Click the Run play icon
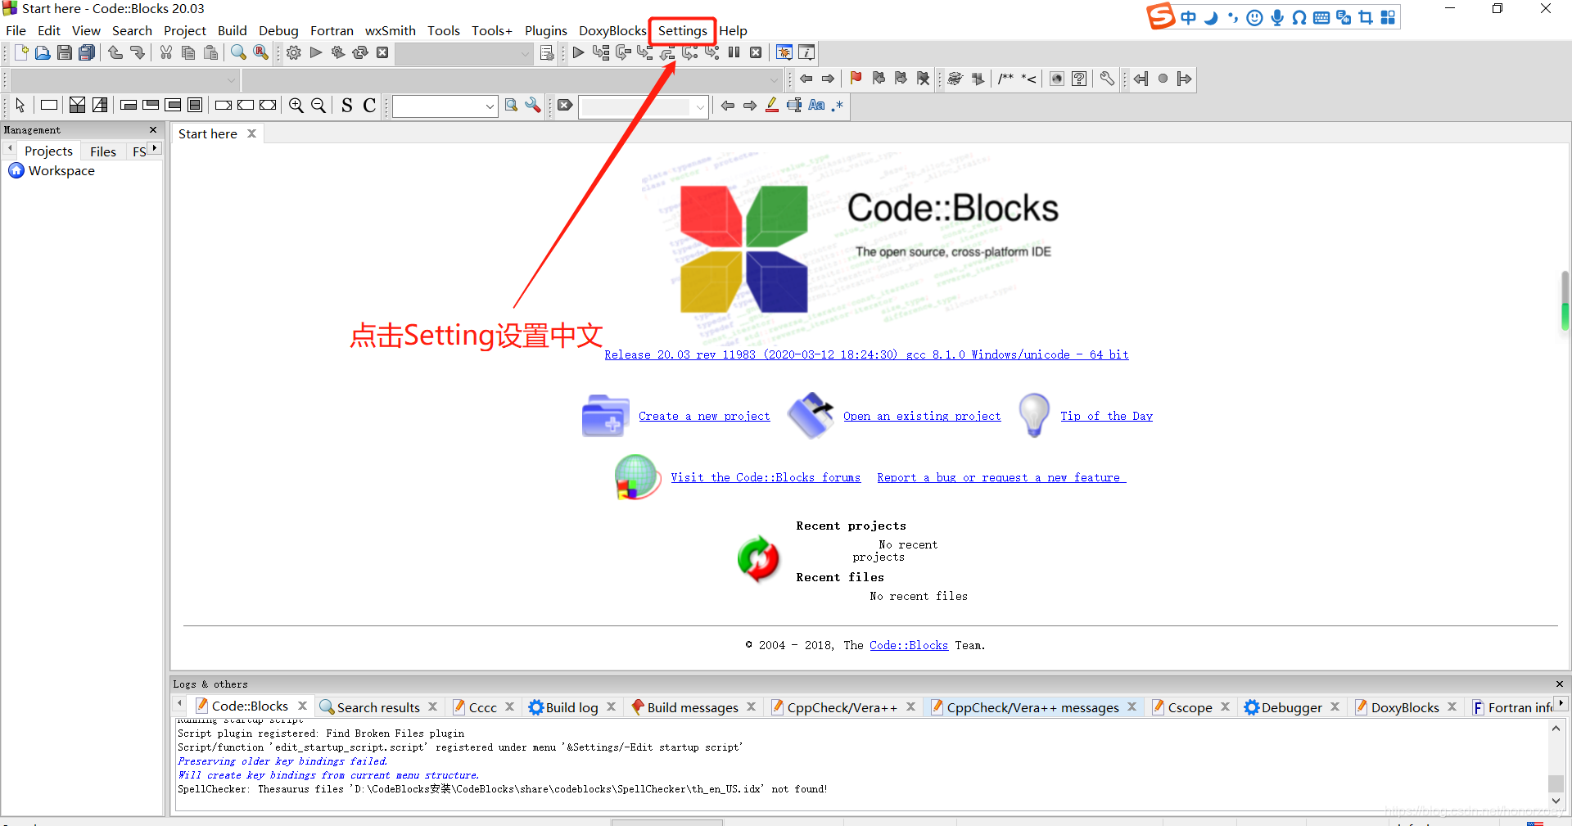1572x826 pixels. 316,53
